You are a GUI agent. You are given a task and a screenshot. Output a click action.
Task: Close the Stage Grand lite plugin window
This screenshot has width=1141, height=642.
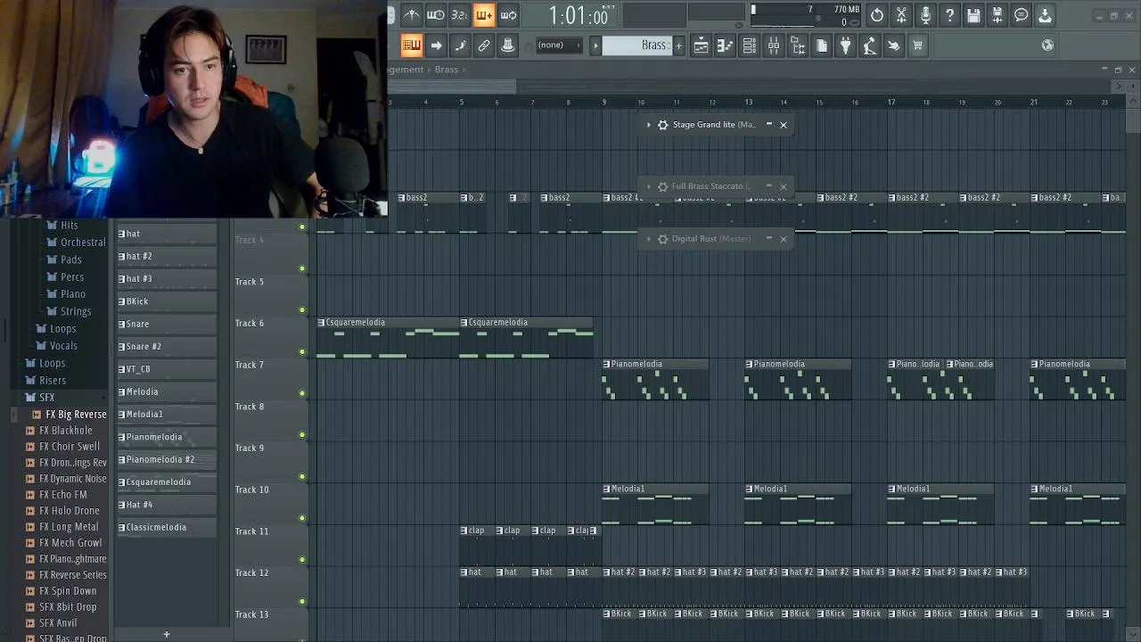(784, 125)
